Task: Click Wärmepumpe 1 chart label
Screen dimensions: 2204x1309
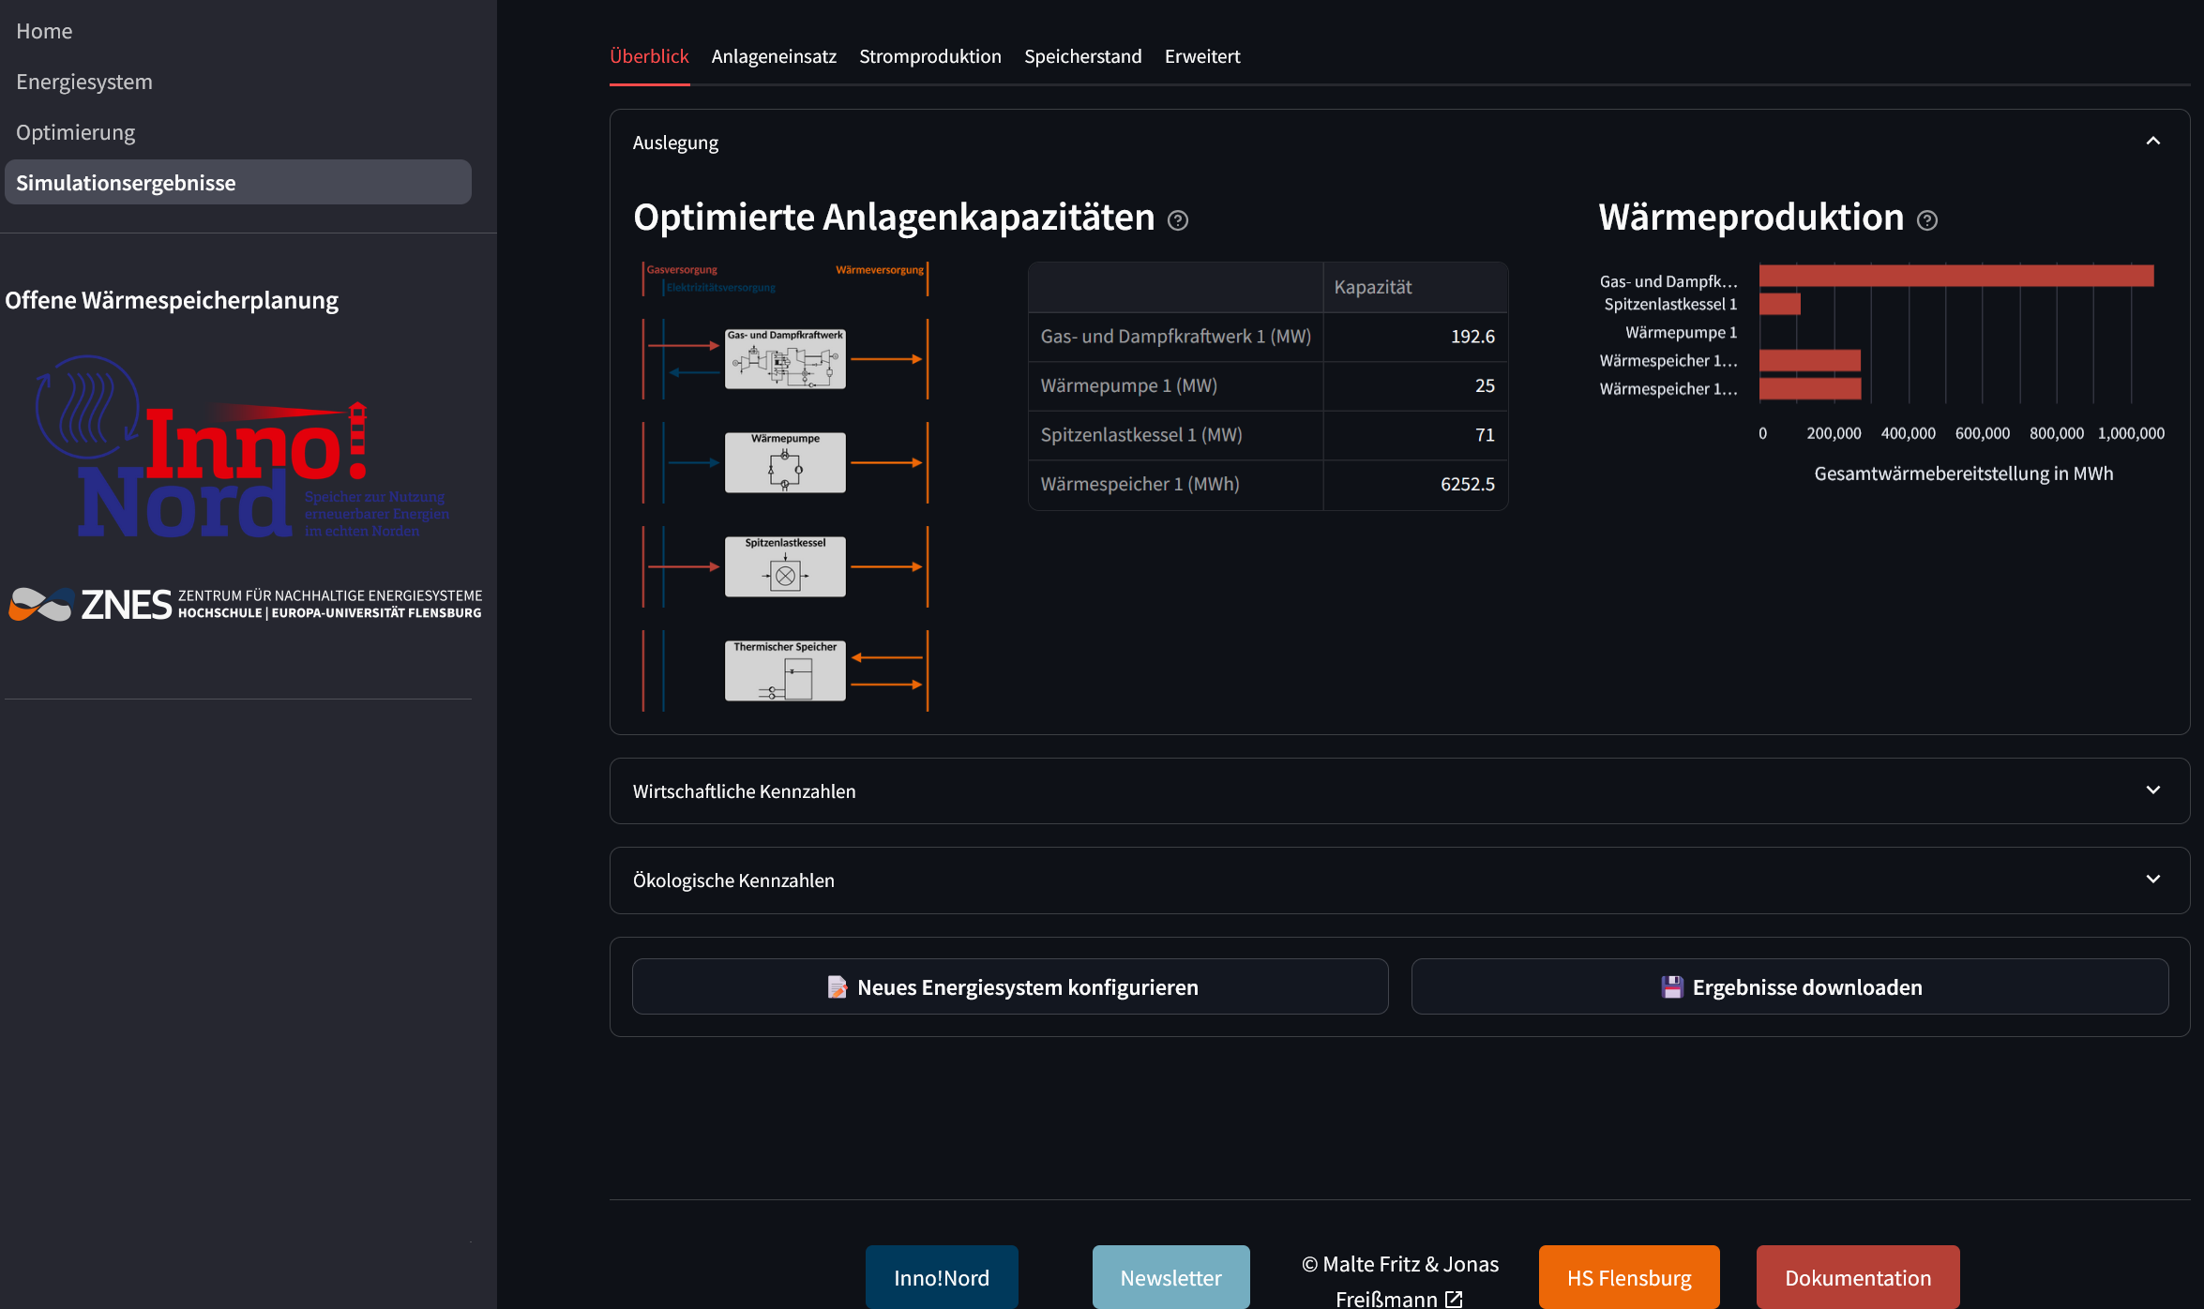Action: point(1681,332)
